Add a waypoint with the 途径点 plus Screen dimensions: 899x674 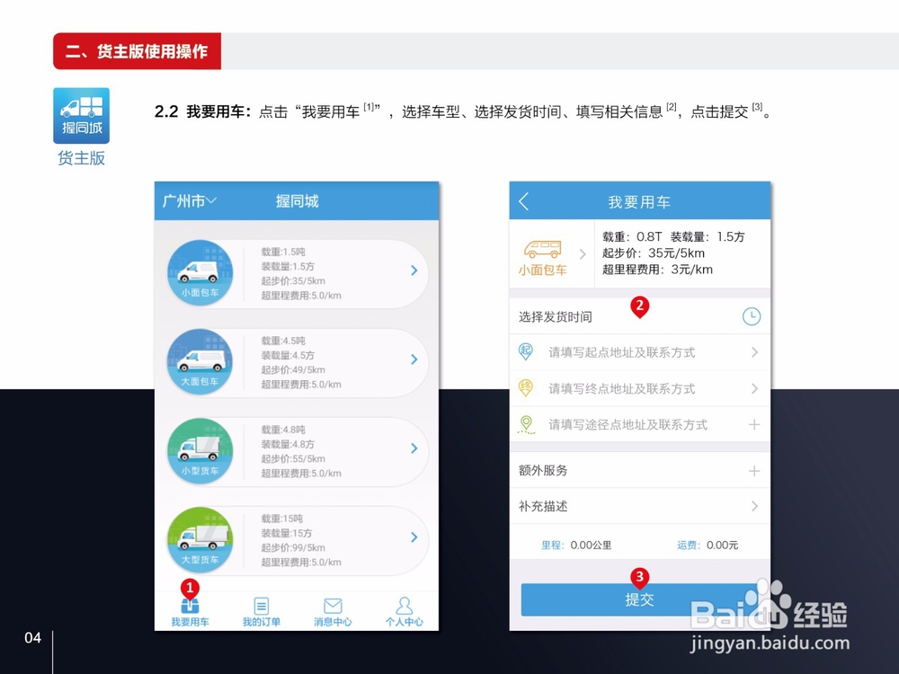[x=754, y=425]
